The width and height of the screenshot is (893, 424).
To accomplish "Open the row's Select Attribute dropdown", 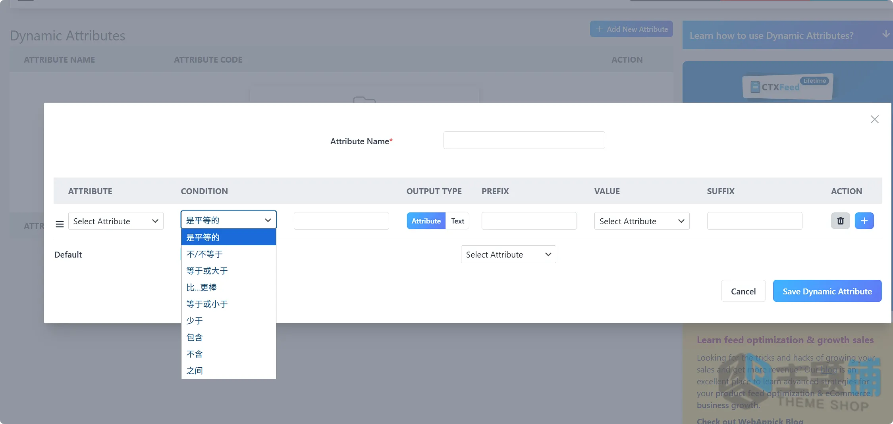I will [116, 221].
